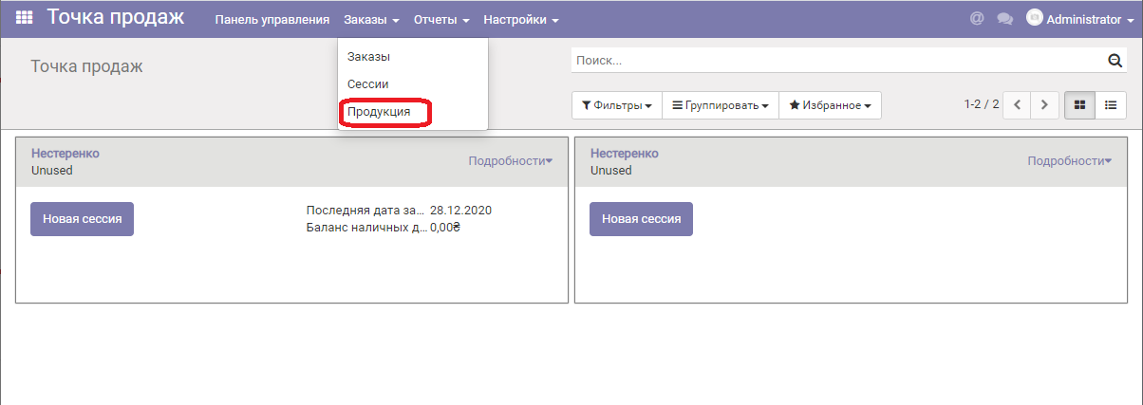Viewport: 1143px width, 405px height.
Task: Open the Отчеты menu
Action: click(x=440, y=20)
